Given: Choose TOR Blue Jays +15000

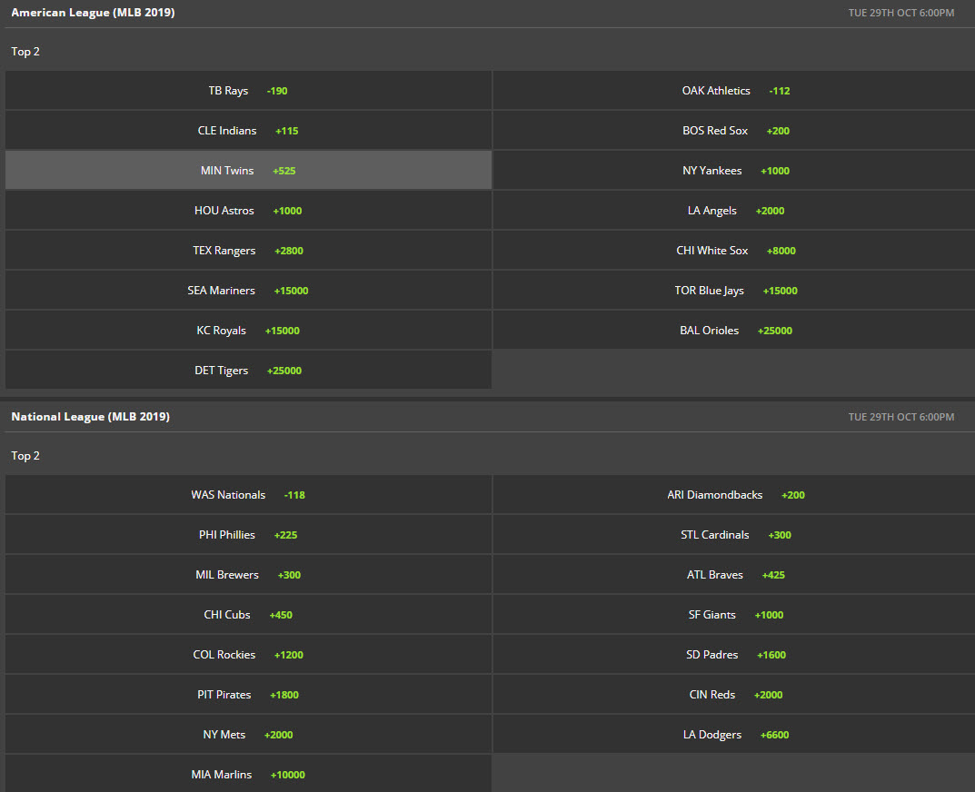Looking at the screenshot, I should (734, 291).
